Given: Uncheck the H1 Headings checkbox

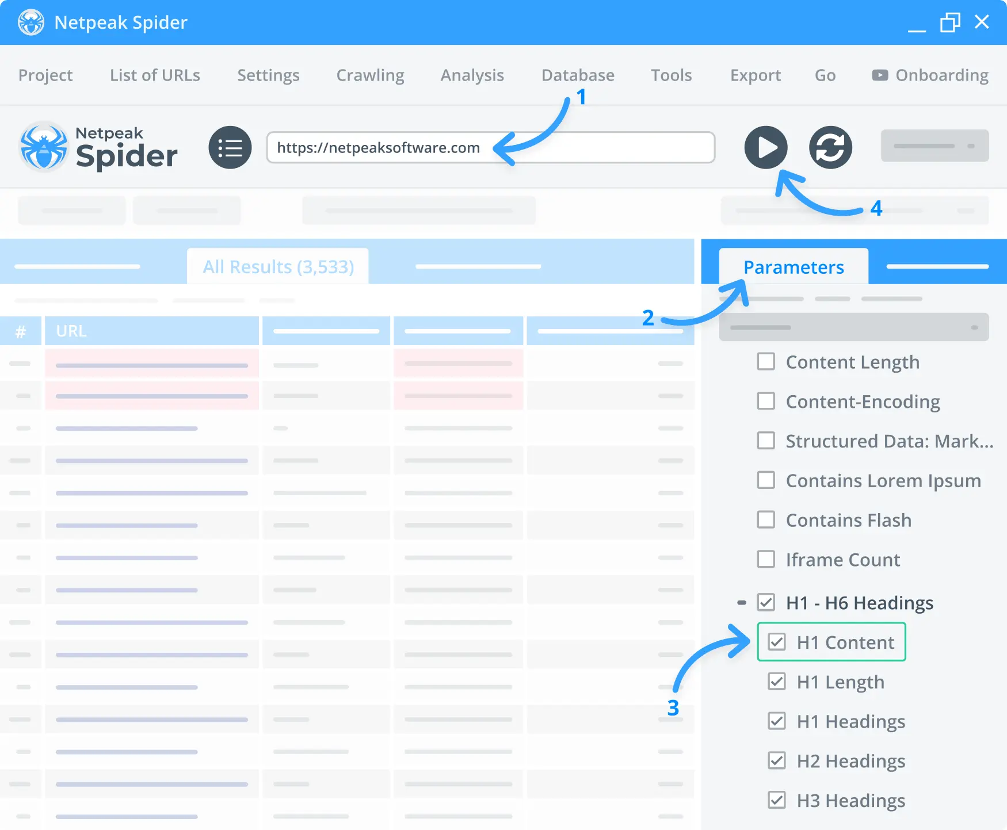Looking at the screenshot, I should (777, 721).
